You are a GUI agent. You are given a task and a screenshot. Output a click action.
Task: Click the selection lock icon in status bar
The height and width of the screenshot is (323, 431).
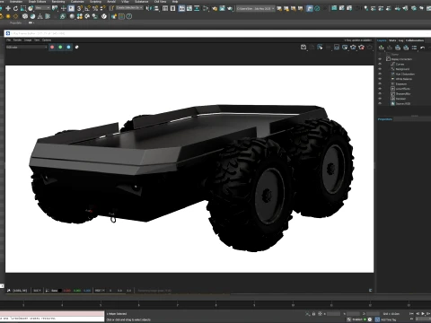point(313,314)
